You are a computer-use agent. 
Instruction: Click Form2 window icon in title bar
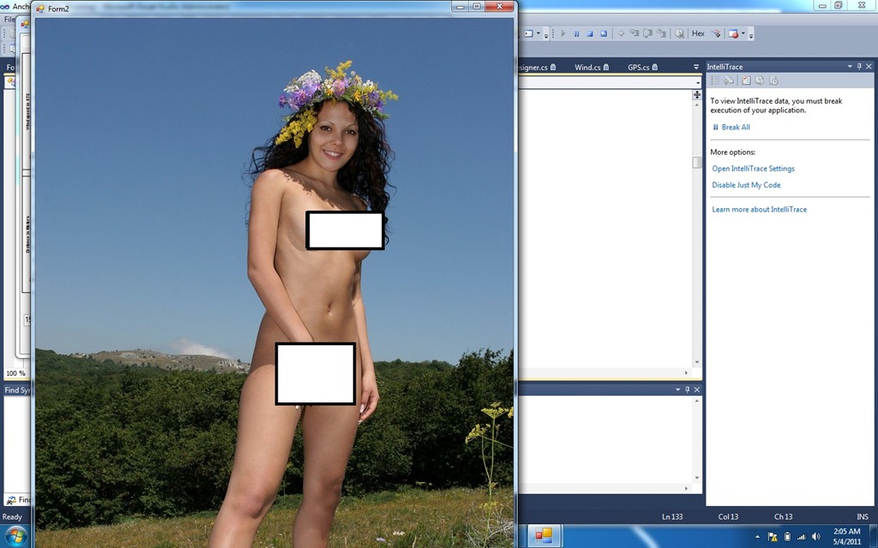point(39,9)
